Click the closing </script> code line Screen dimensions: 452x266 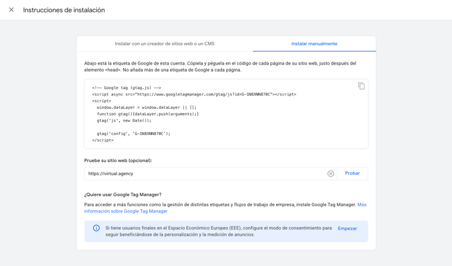click(103, 140)
